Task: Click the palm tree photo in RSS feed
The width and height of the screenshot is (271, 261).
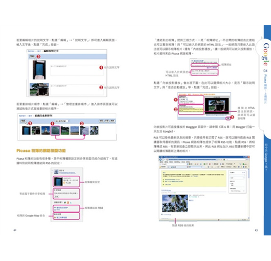Action: [x=175, y=203]
